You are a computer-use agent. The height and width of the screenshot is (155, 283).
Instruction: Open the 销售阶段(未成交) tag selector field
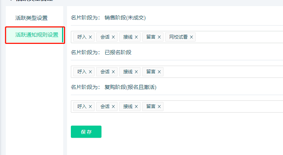pos(237,37)
